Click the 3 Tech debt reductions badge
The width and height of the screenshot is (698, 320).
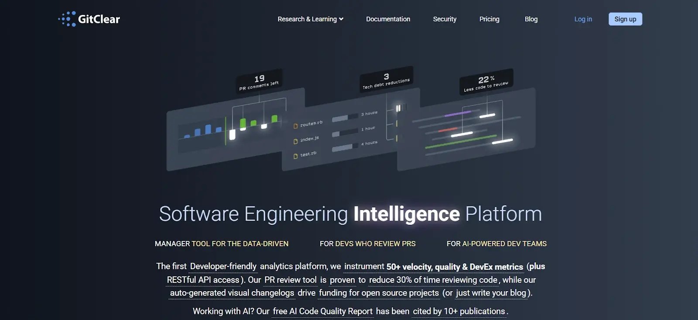(386, 79)
